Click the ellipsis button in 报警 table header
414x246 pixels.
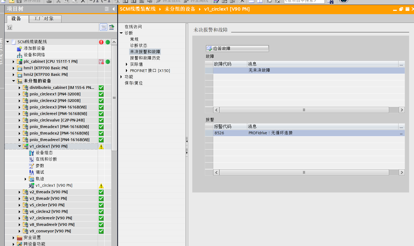coord(401,127)
